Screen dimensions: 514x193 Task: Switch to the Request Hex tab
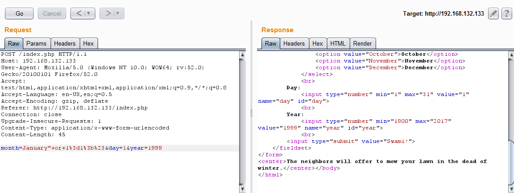pyautogui.click(x=89, y=43)
